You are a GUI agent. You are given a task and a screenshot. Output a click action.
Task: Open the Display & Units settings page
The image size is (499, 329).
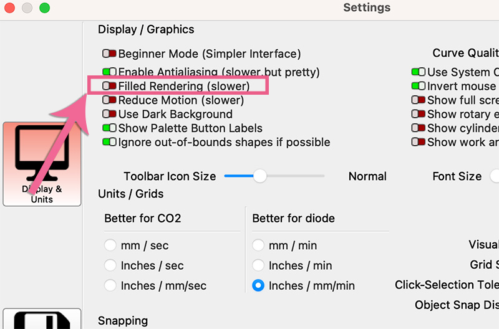click(42, 164)
